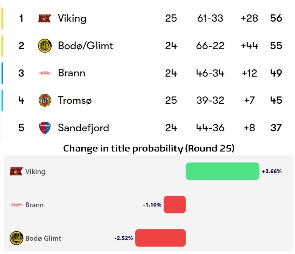Click Viking logo in probability chart
The width and height of the screenshot is (295, 254).
pyautogui.click(x=16, y=171)
